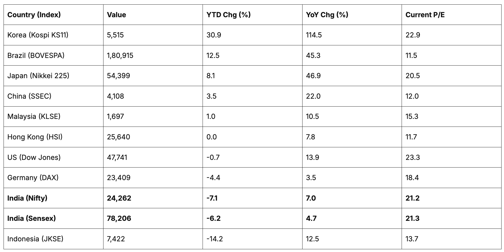The image size is (504, 252).
Task: Click the Kospi value 5,515
Action: 115,35
